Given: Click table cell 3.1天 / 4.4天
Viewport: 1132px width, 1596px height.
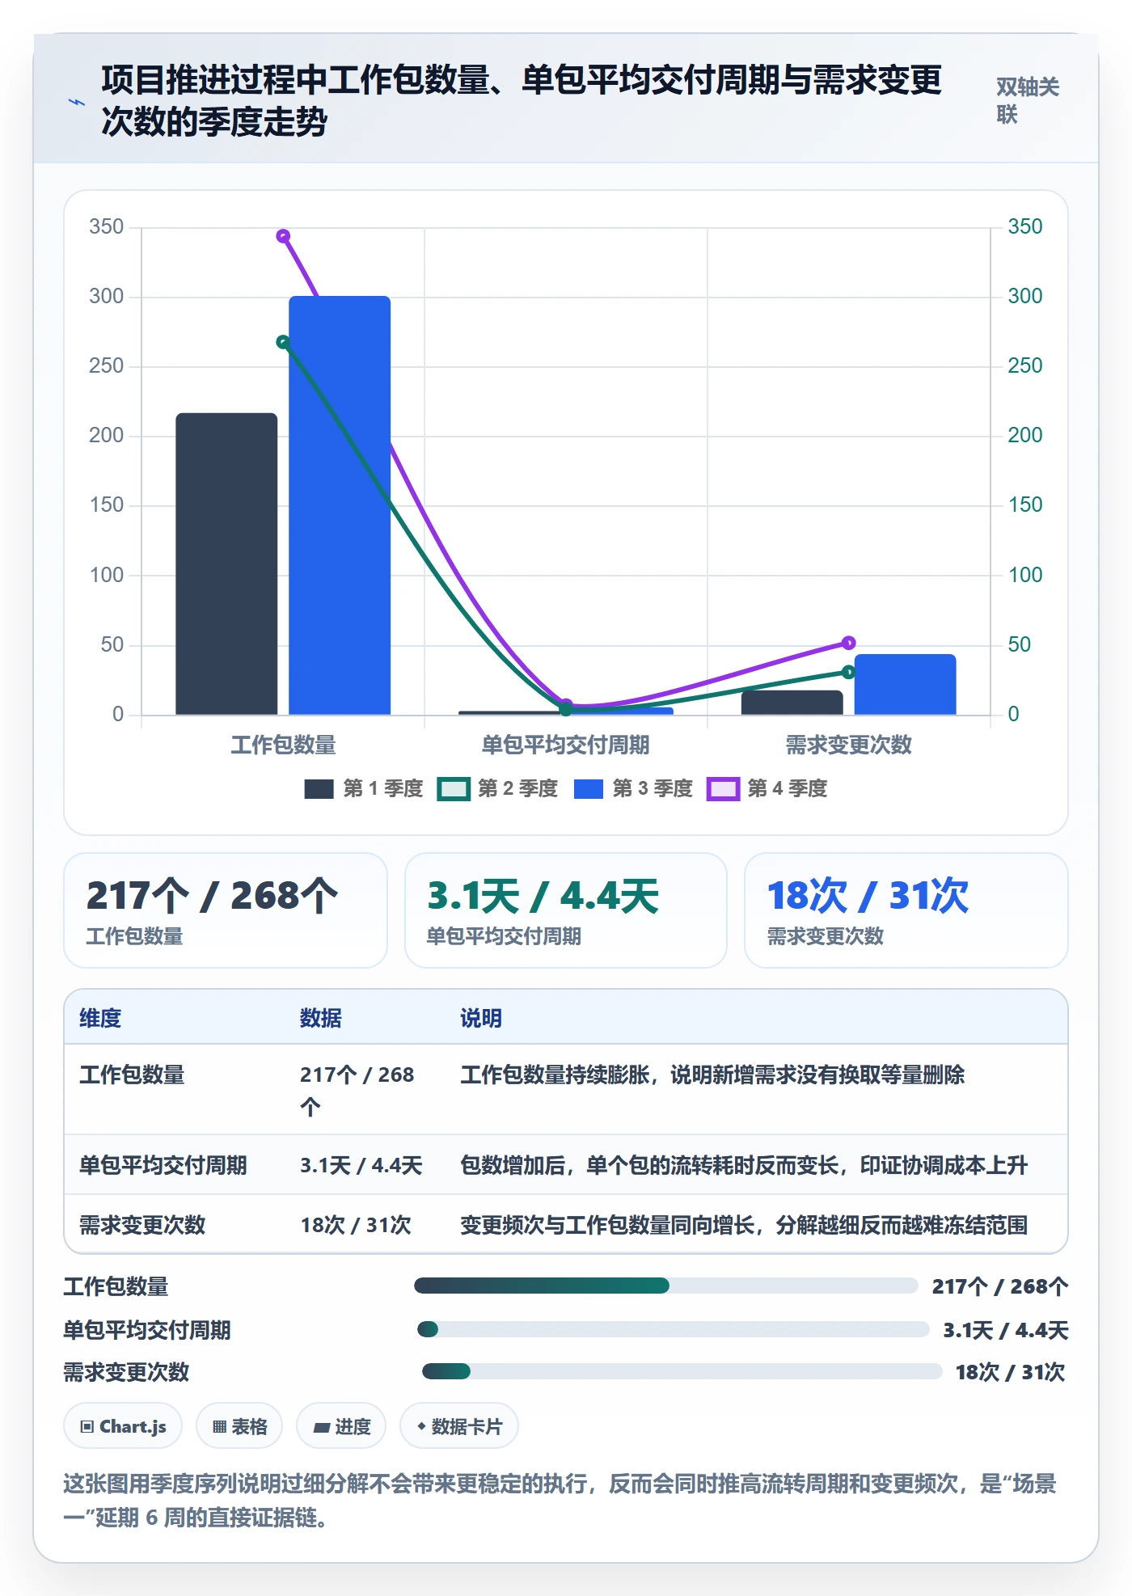Looking at the screenshot, I should tap(361, 1165).
